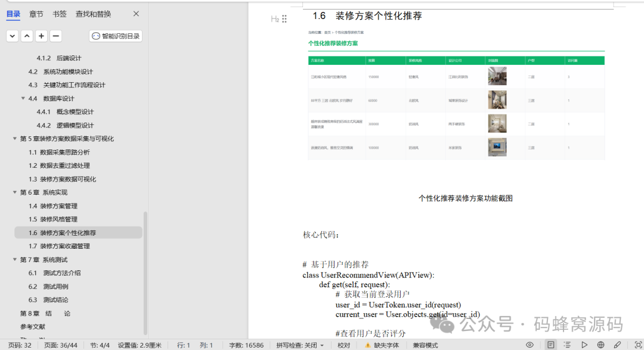Go to 6.2 测试用例
Image resolution: width=644 pixels, height=350 pixels.
48,286
